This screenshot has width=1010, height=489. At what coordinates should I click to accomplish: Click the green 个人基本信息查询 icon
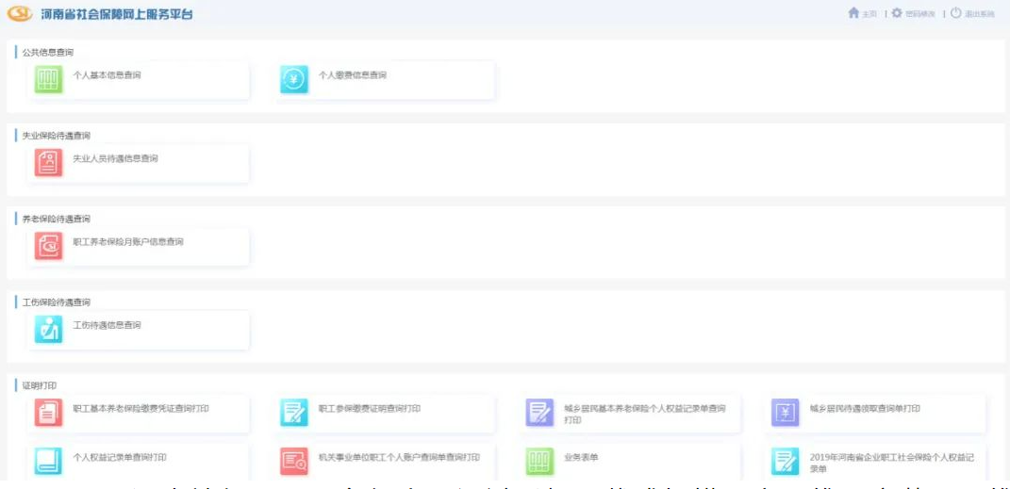pos(48,80)
